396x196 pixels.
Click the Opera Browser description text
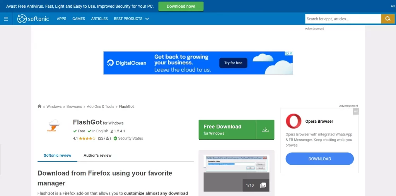click(x=319, y=140)
